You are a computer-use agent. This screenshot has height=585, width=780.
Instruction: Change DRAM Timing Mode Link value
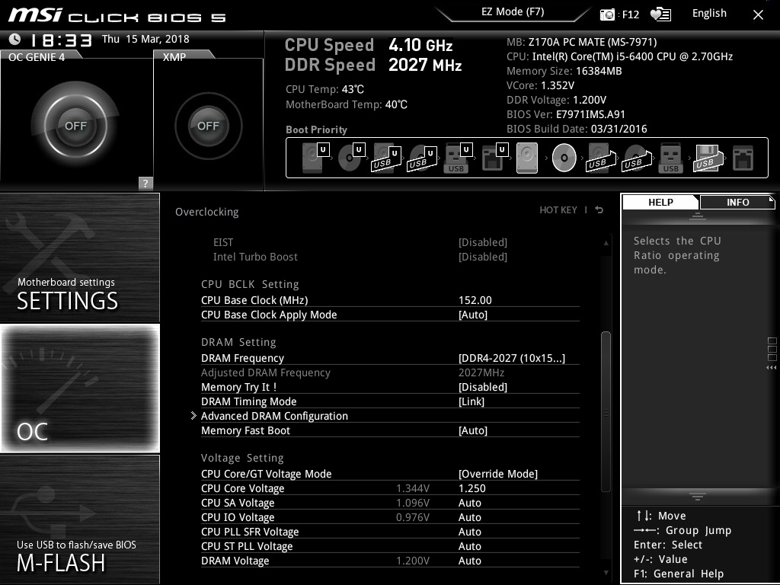(x=471, y=401)
